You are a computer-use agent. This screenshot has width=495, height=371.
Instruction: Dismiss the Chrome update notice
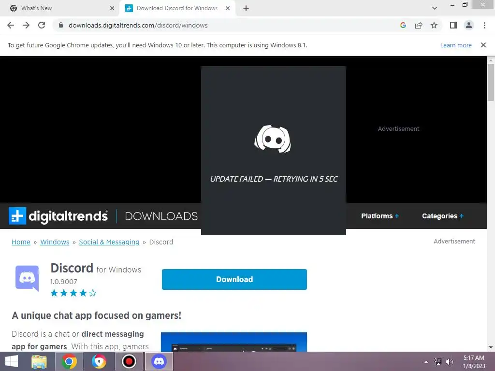[483, 45]
